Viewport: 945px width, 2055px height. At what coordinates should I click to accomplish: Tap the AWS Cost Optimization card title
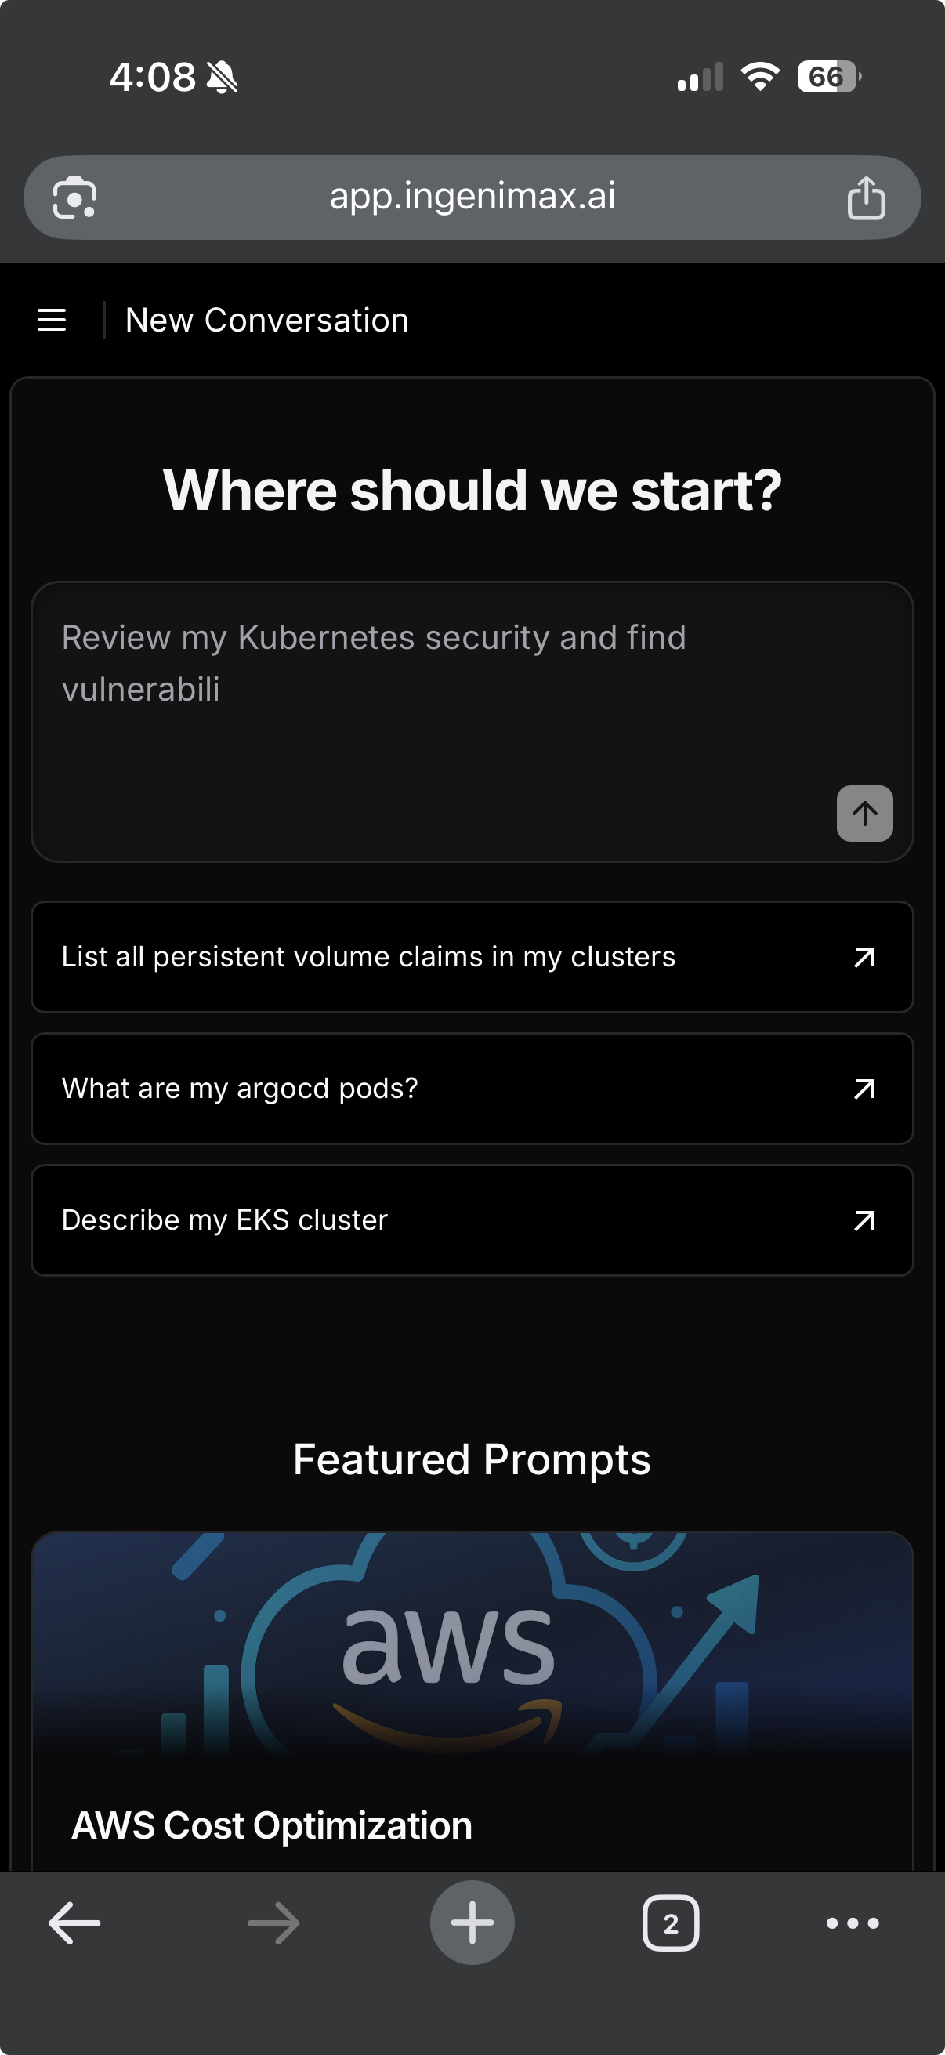point(272,1825)
